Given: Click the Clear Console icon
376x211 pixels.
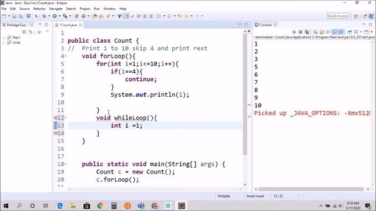Looking at the screenshot, I should [315, 32].
